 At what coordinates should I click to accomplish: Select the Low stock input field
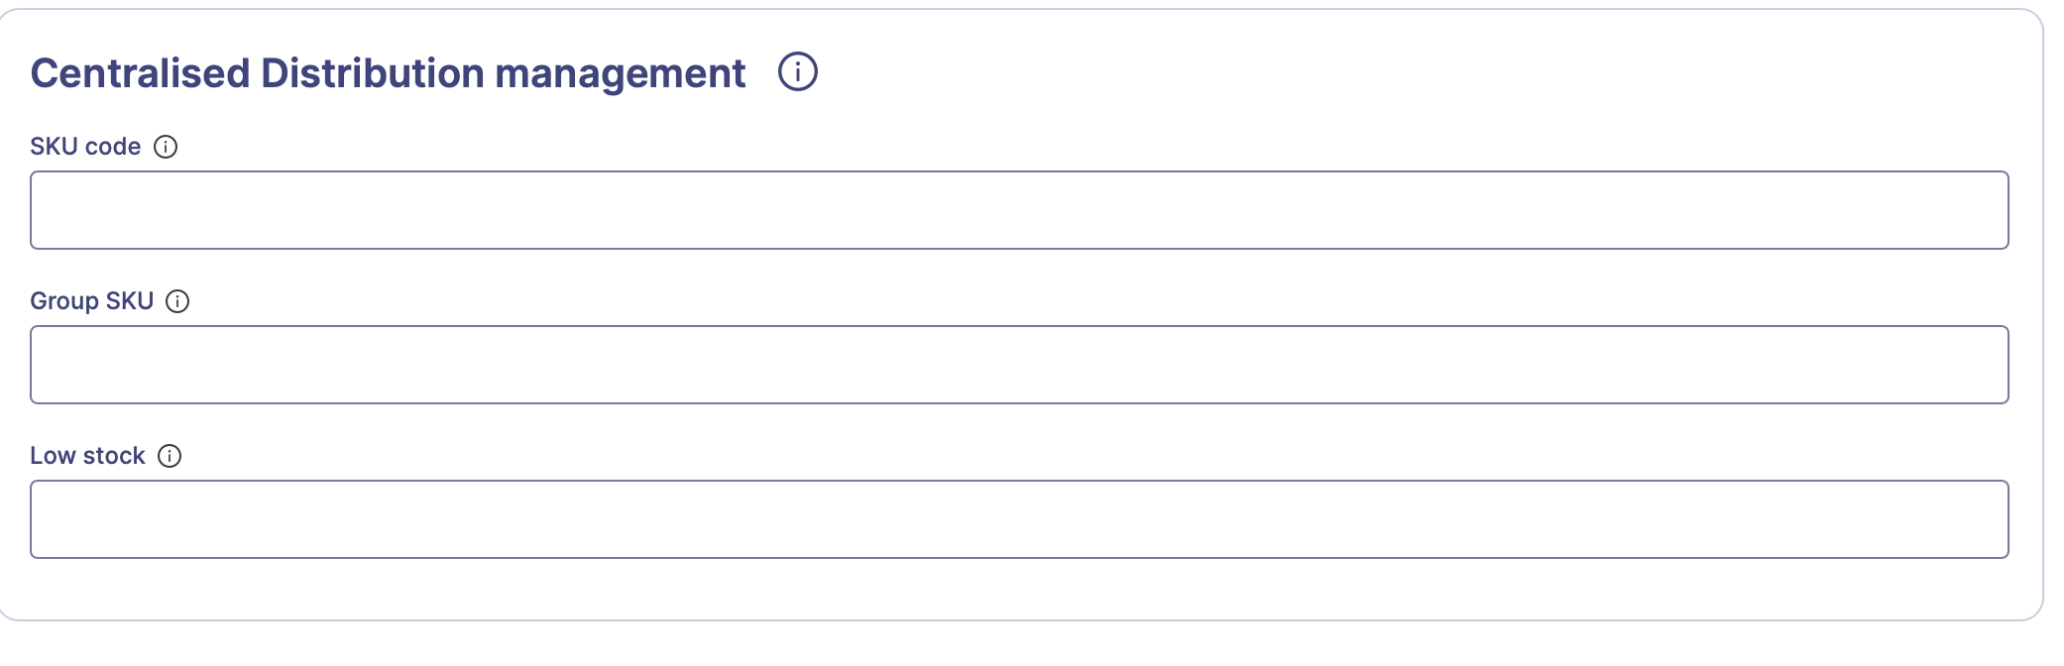point(1018,519)
